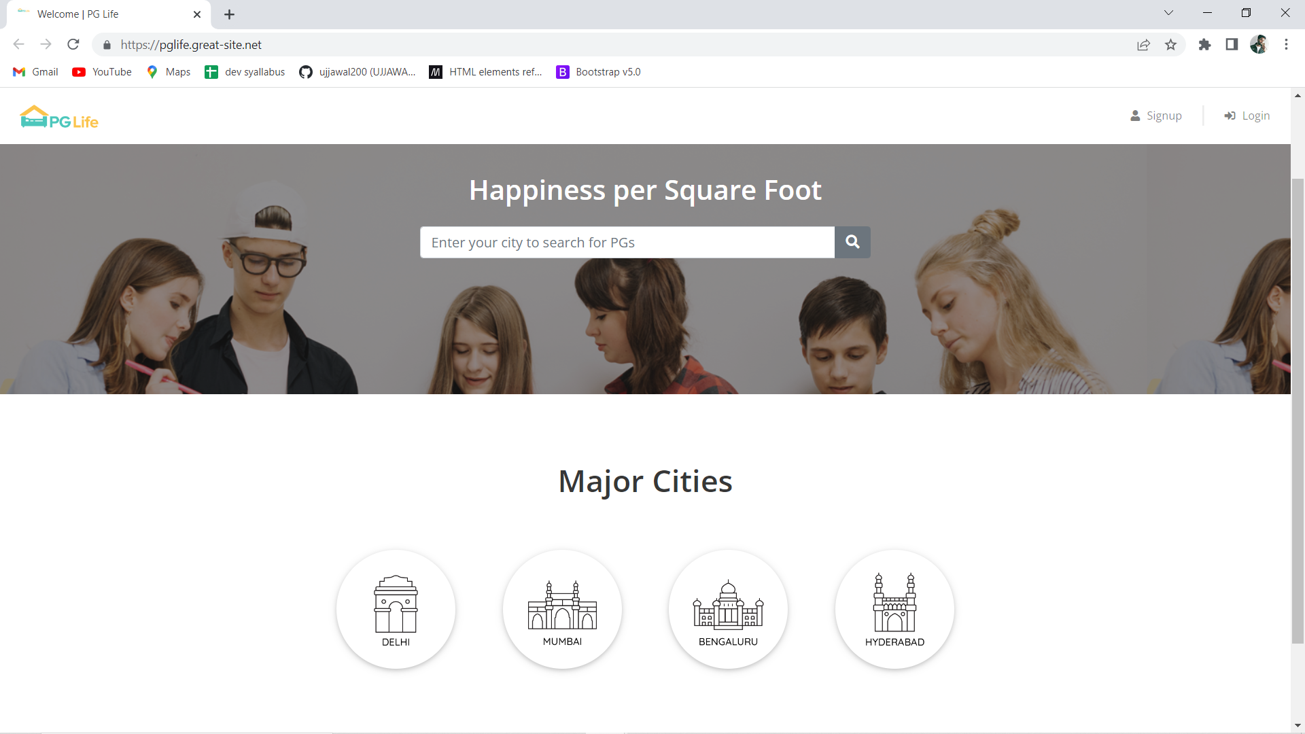
Task: Open the Bootstrap v5.0 bookmark
Action: [x=598, y=72]
